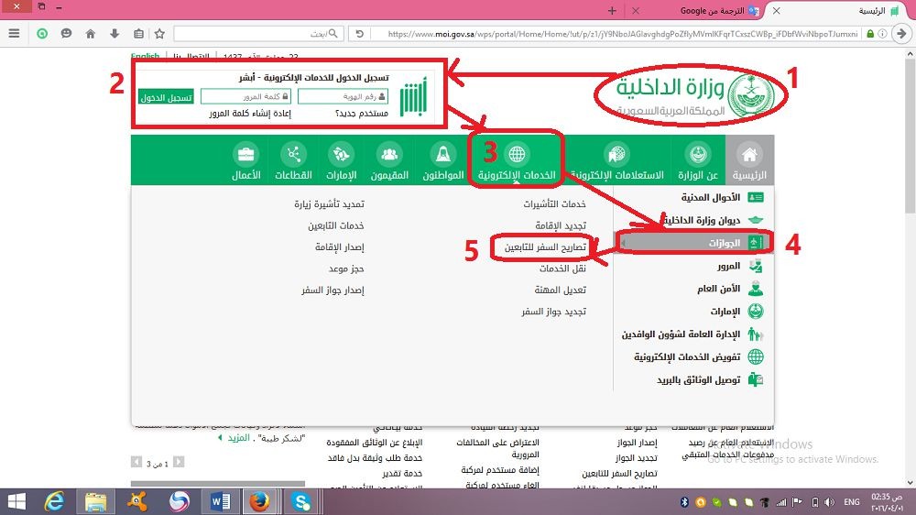The height and width of the screenshot is (515, 916).
Task: Click the إصدار جواز السفر link
Action: click(x=333, y=290)
